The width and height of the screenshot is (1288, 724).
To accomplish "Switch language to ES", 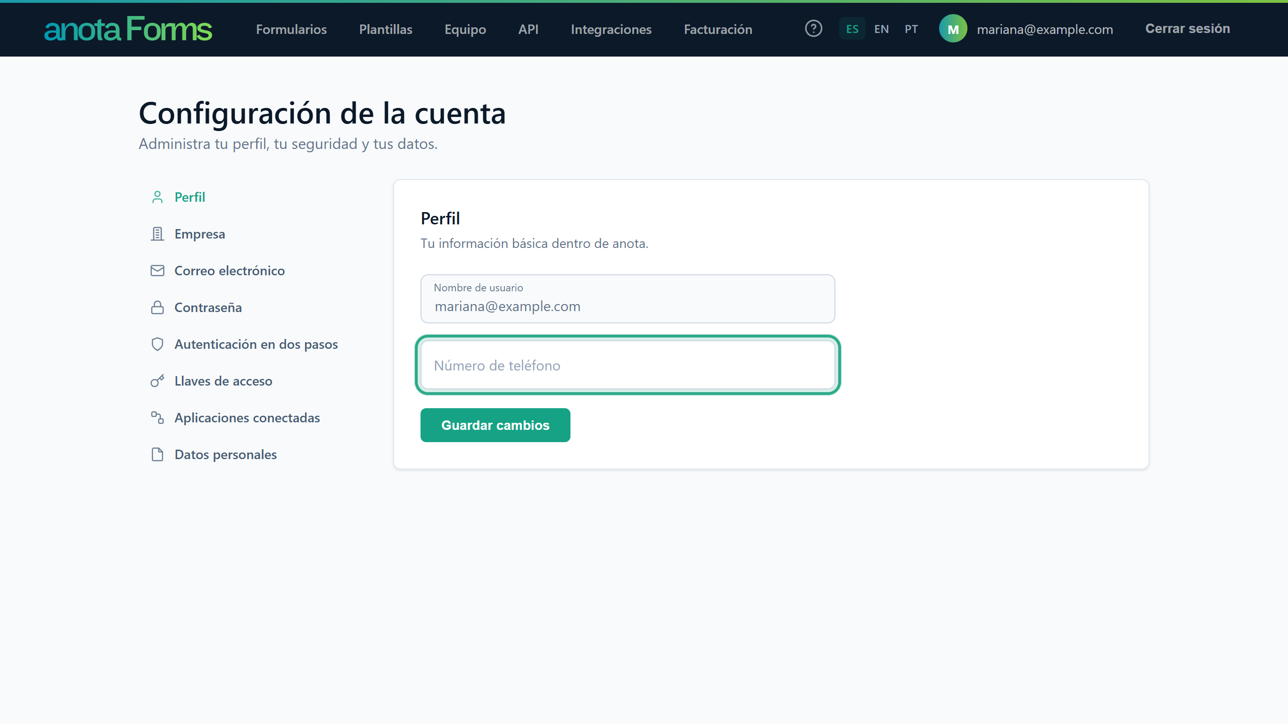I will pyautogui.click(x=852, y=29).
